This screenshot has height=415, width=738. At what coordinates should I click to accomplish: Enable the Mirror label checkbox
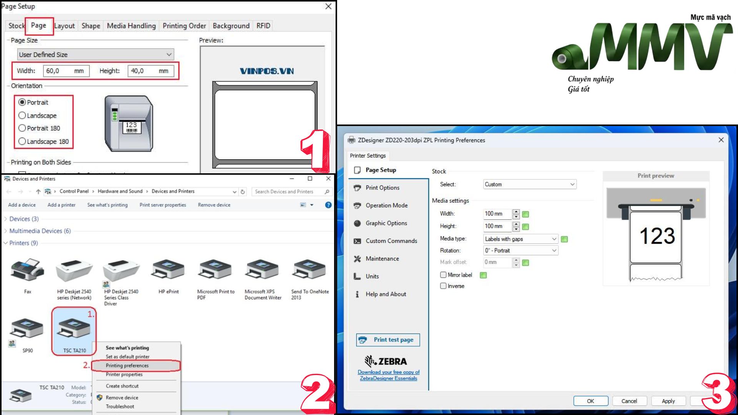click(x=443, y=275)
